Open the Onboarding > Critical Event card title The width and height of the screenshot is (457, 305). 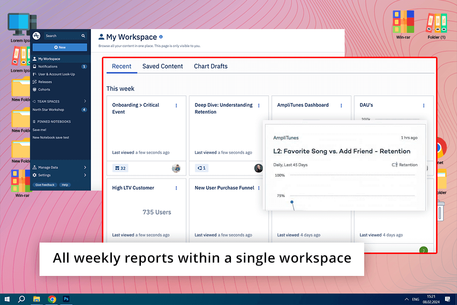click(136, 108)
